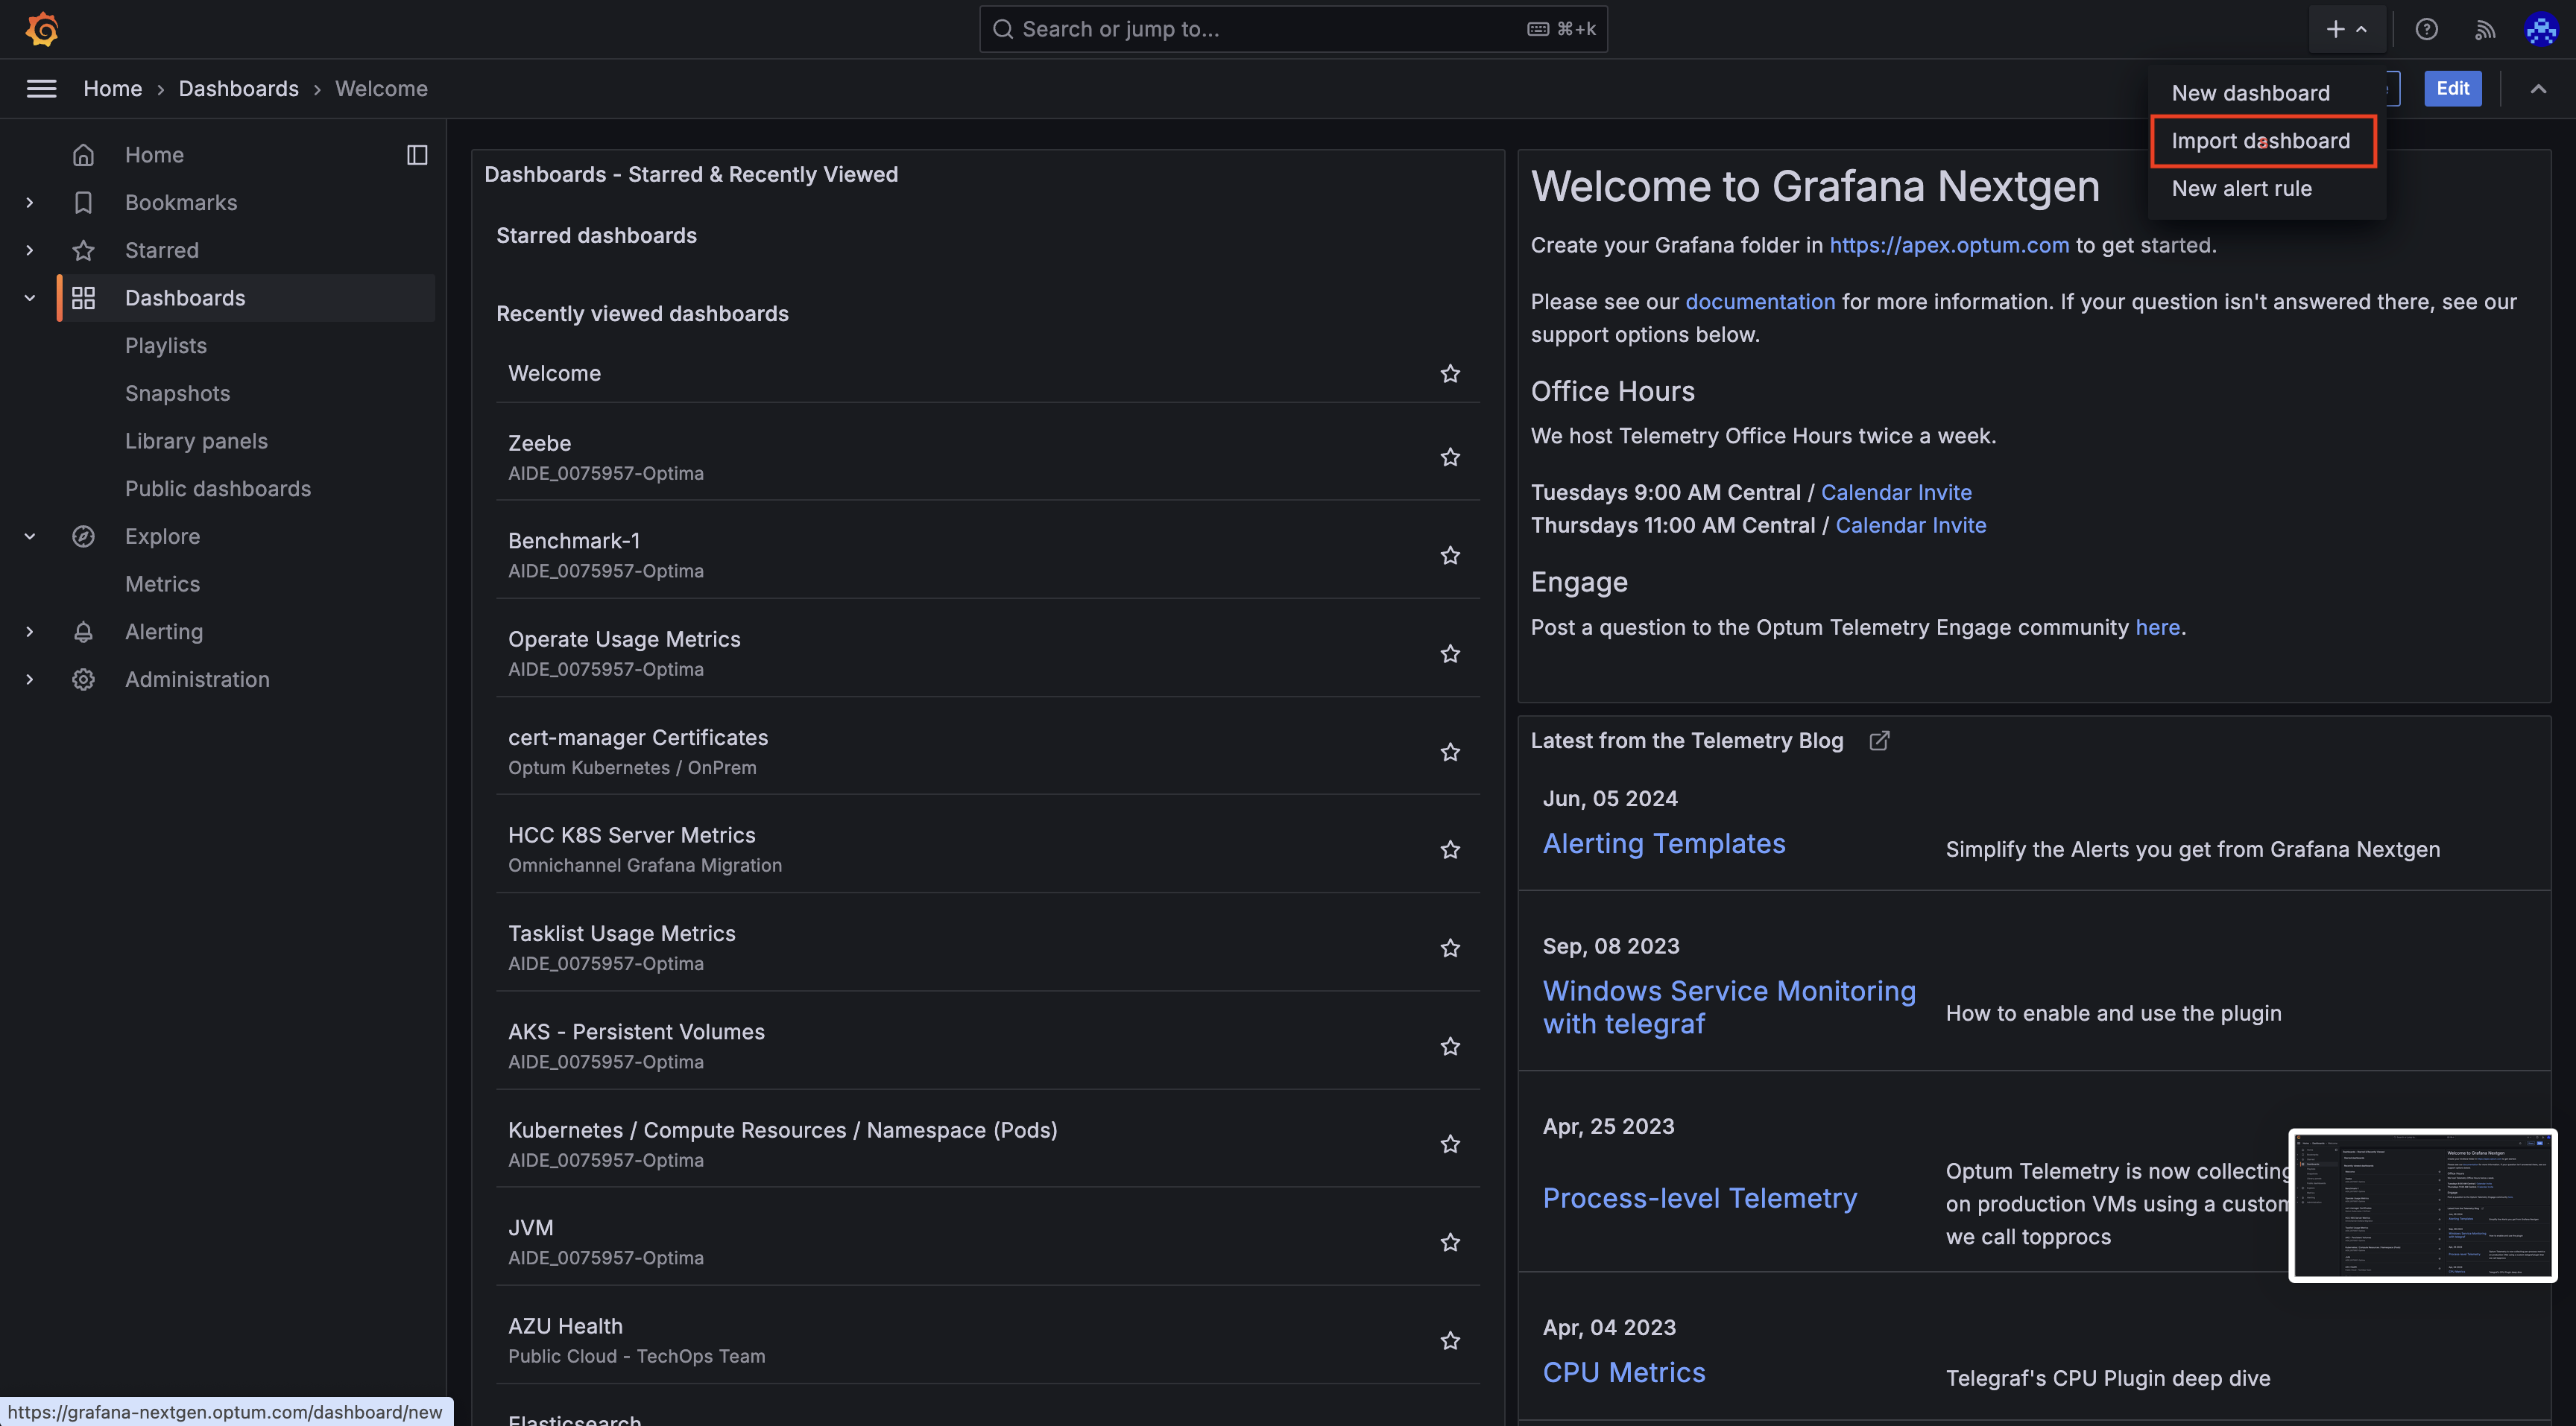Choose Import dashboard menu entry
The height and width of the screenshot is (1426, 2576).
2260,141
